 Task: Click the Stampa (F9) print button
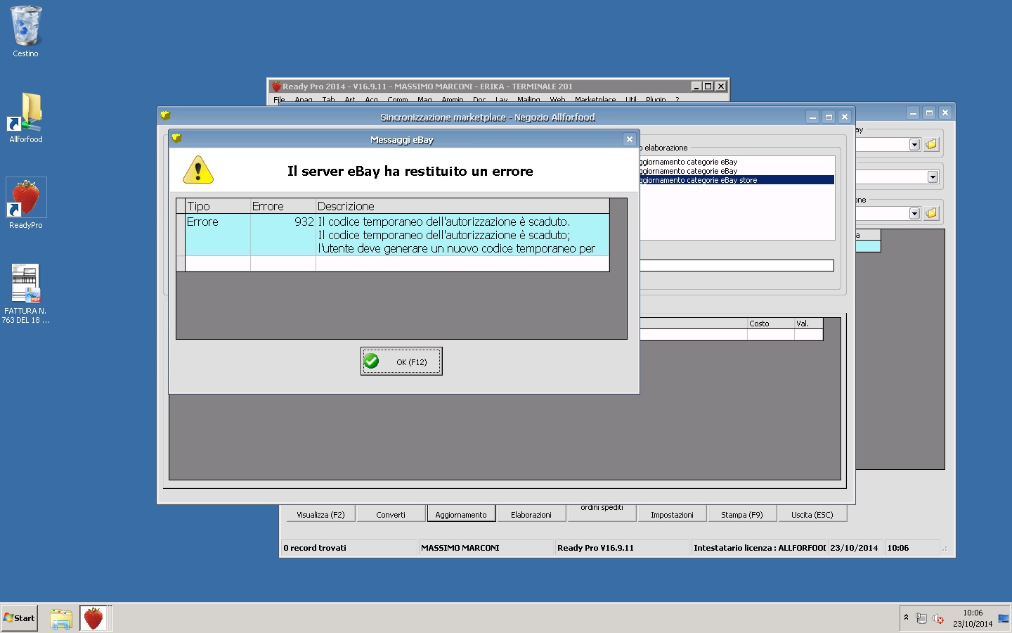742,514
